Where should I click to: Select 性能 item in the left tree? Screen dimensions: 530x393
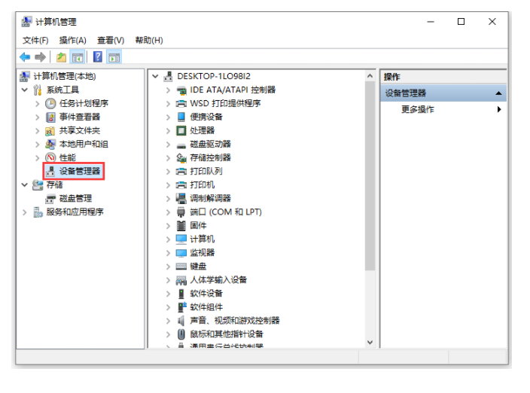[x=67, y=157]
